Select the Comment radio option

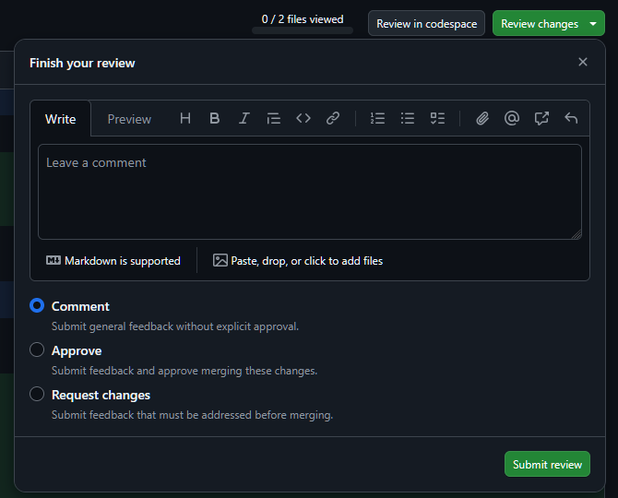(37, 305)
